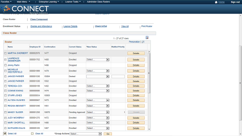The width and height of the screenshot is (242, 136).
Task: Click Details button for KATHLEEN DULIN
Action: (136, 128)
